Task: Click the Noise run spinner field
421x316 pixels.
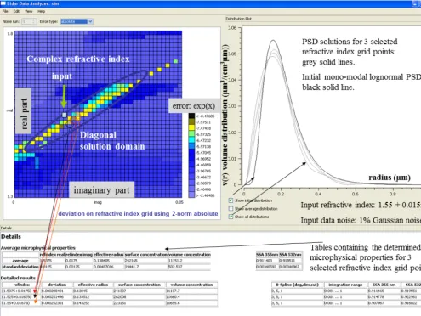Action: coord(29,21)
